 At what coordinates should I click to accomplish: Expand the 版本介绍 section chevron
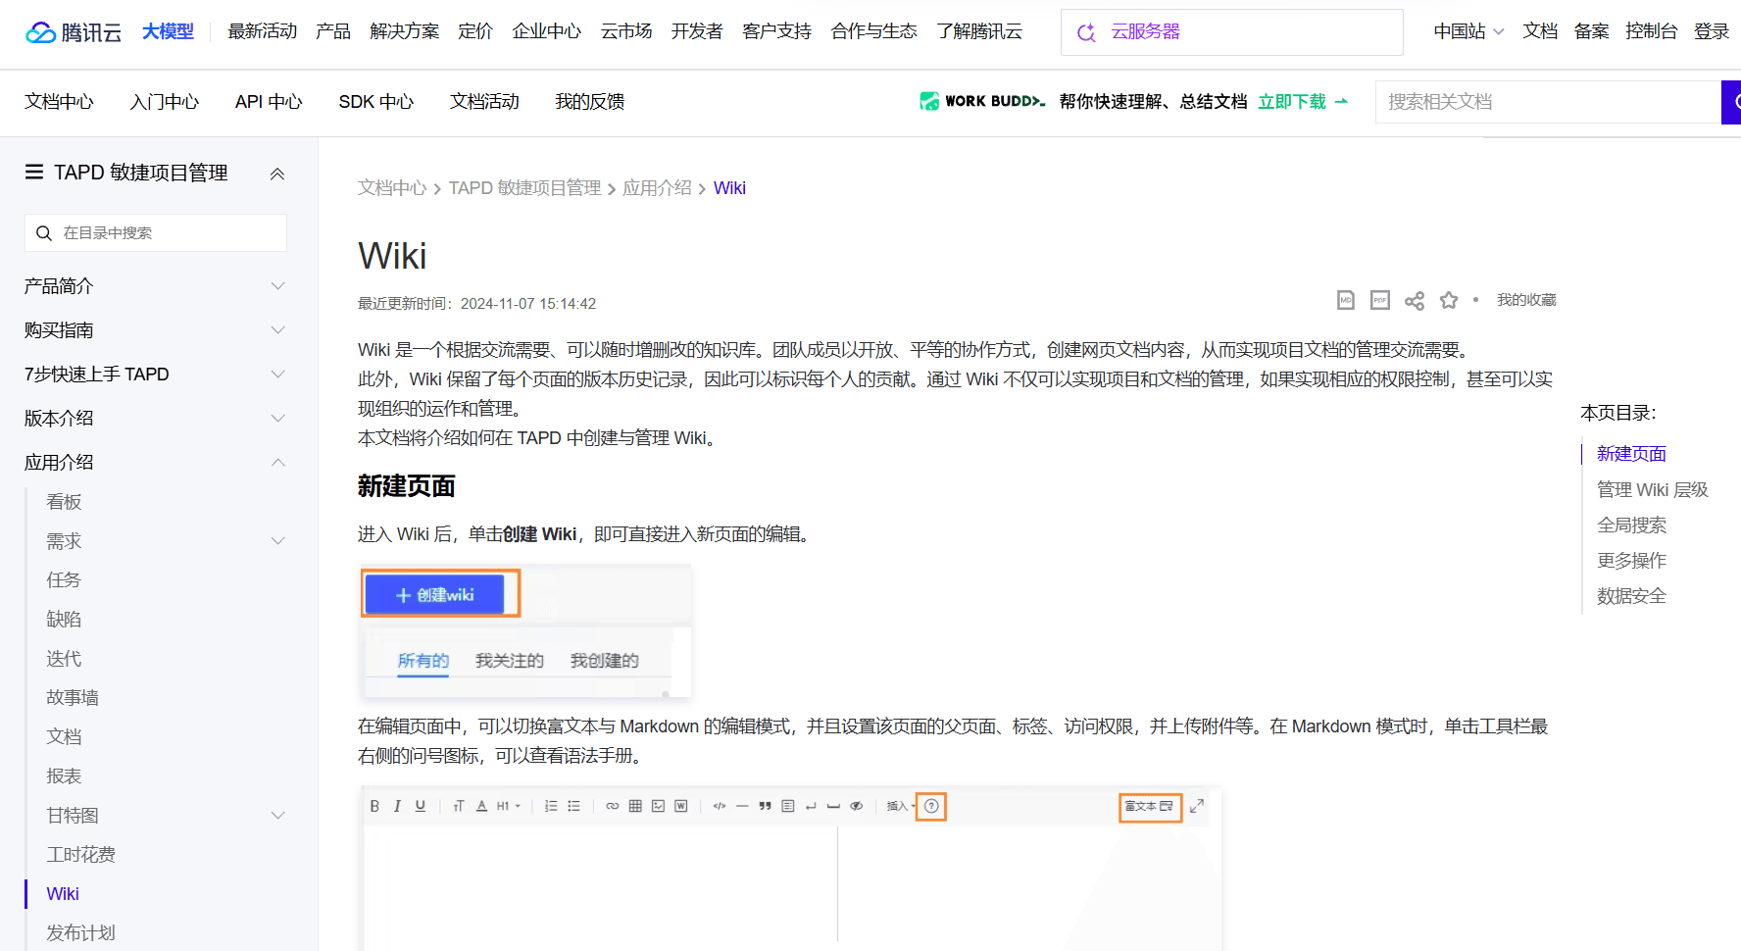coord(278,419)
